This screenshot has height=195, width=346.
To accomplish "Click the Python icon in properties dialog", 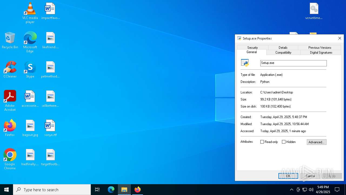I will coord(245,63).
